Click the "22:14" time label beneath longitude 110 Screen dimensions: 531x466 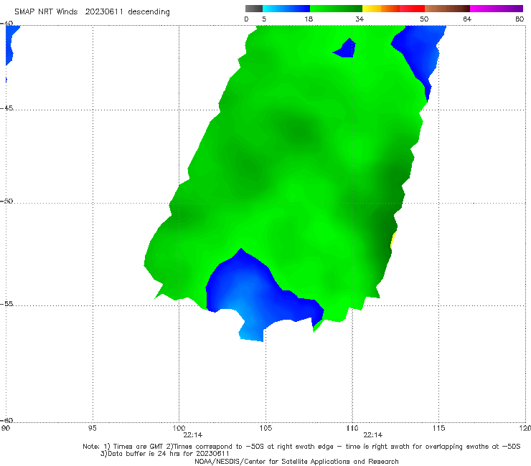(373, 435)
